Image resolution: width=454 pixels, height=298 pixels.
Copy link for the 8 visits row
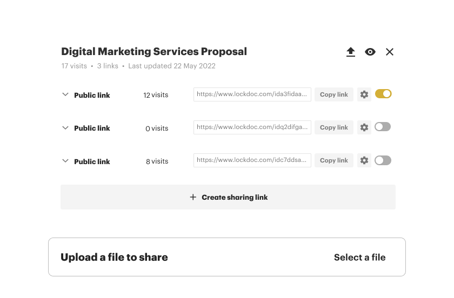tap(334, 160)
